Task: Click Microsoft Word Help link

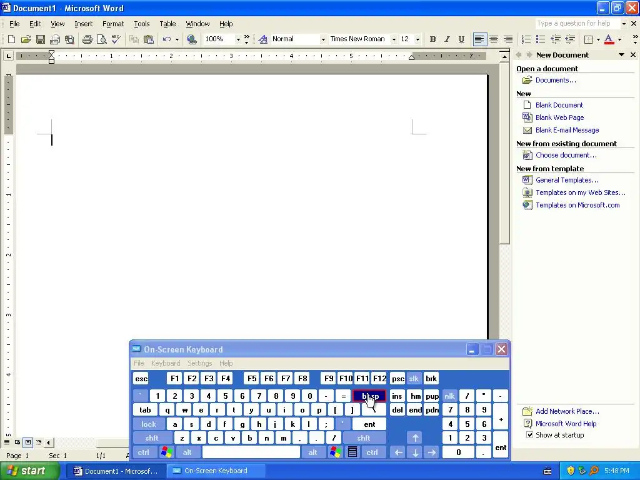Action: pyautogui.click(x=566, y=424)
